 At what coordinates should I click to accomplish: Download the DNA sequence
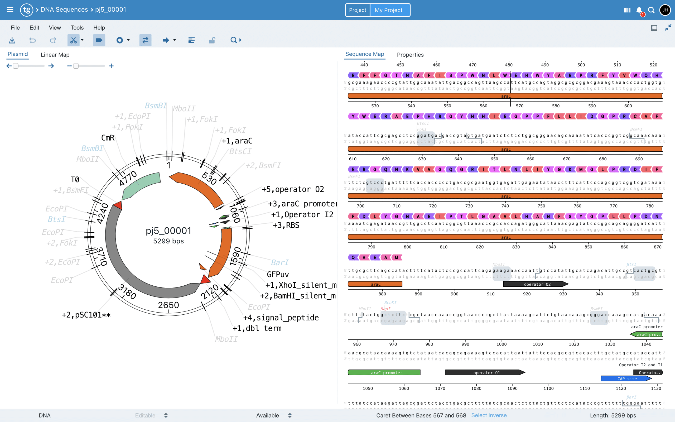pyautogui.click(x=12, y=40)
